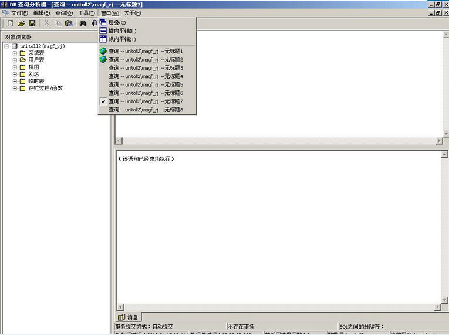
Task: Open the 文件(F) menu
Action: 19,13
